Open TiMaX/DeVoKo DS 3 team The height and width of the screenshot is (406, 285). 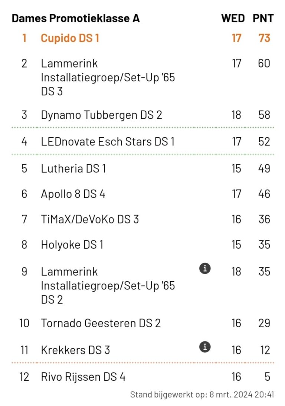89,219
